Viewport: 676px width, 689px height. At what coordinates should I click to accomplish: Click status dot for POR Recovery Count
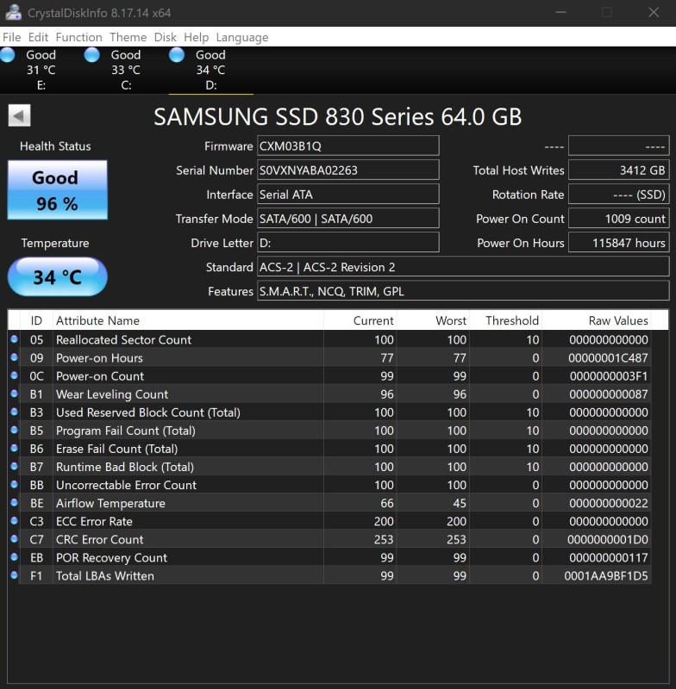(x=14, y=557)
